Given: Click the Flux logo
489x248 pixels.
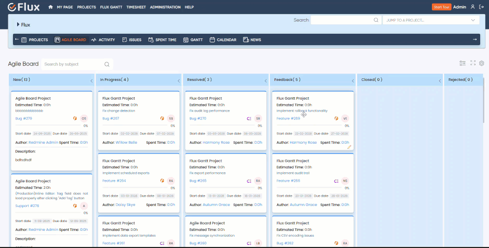Looking at the screenshot, I should 24,7.
